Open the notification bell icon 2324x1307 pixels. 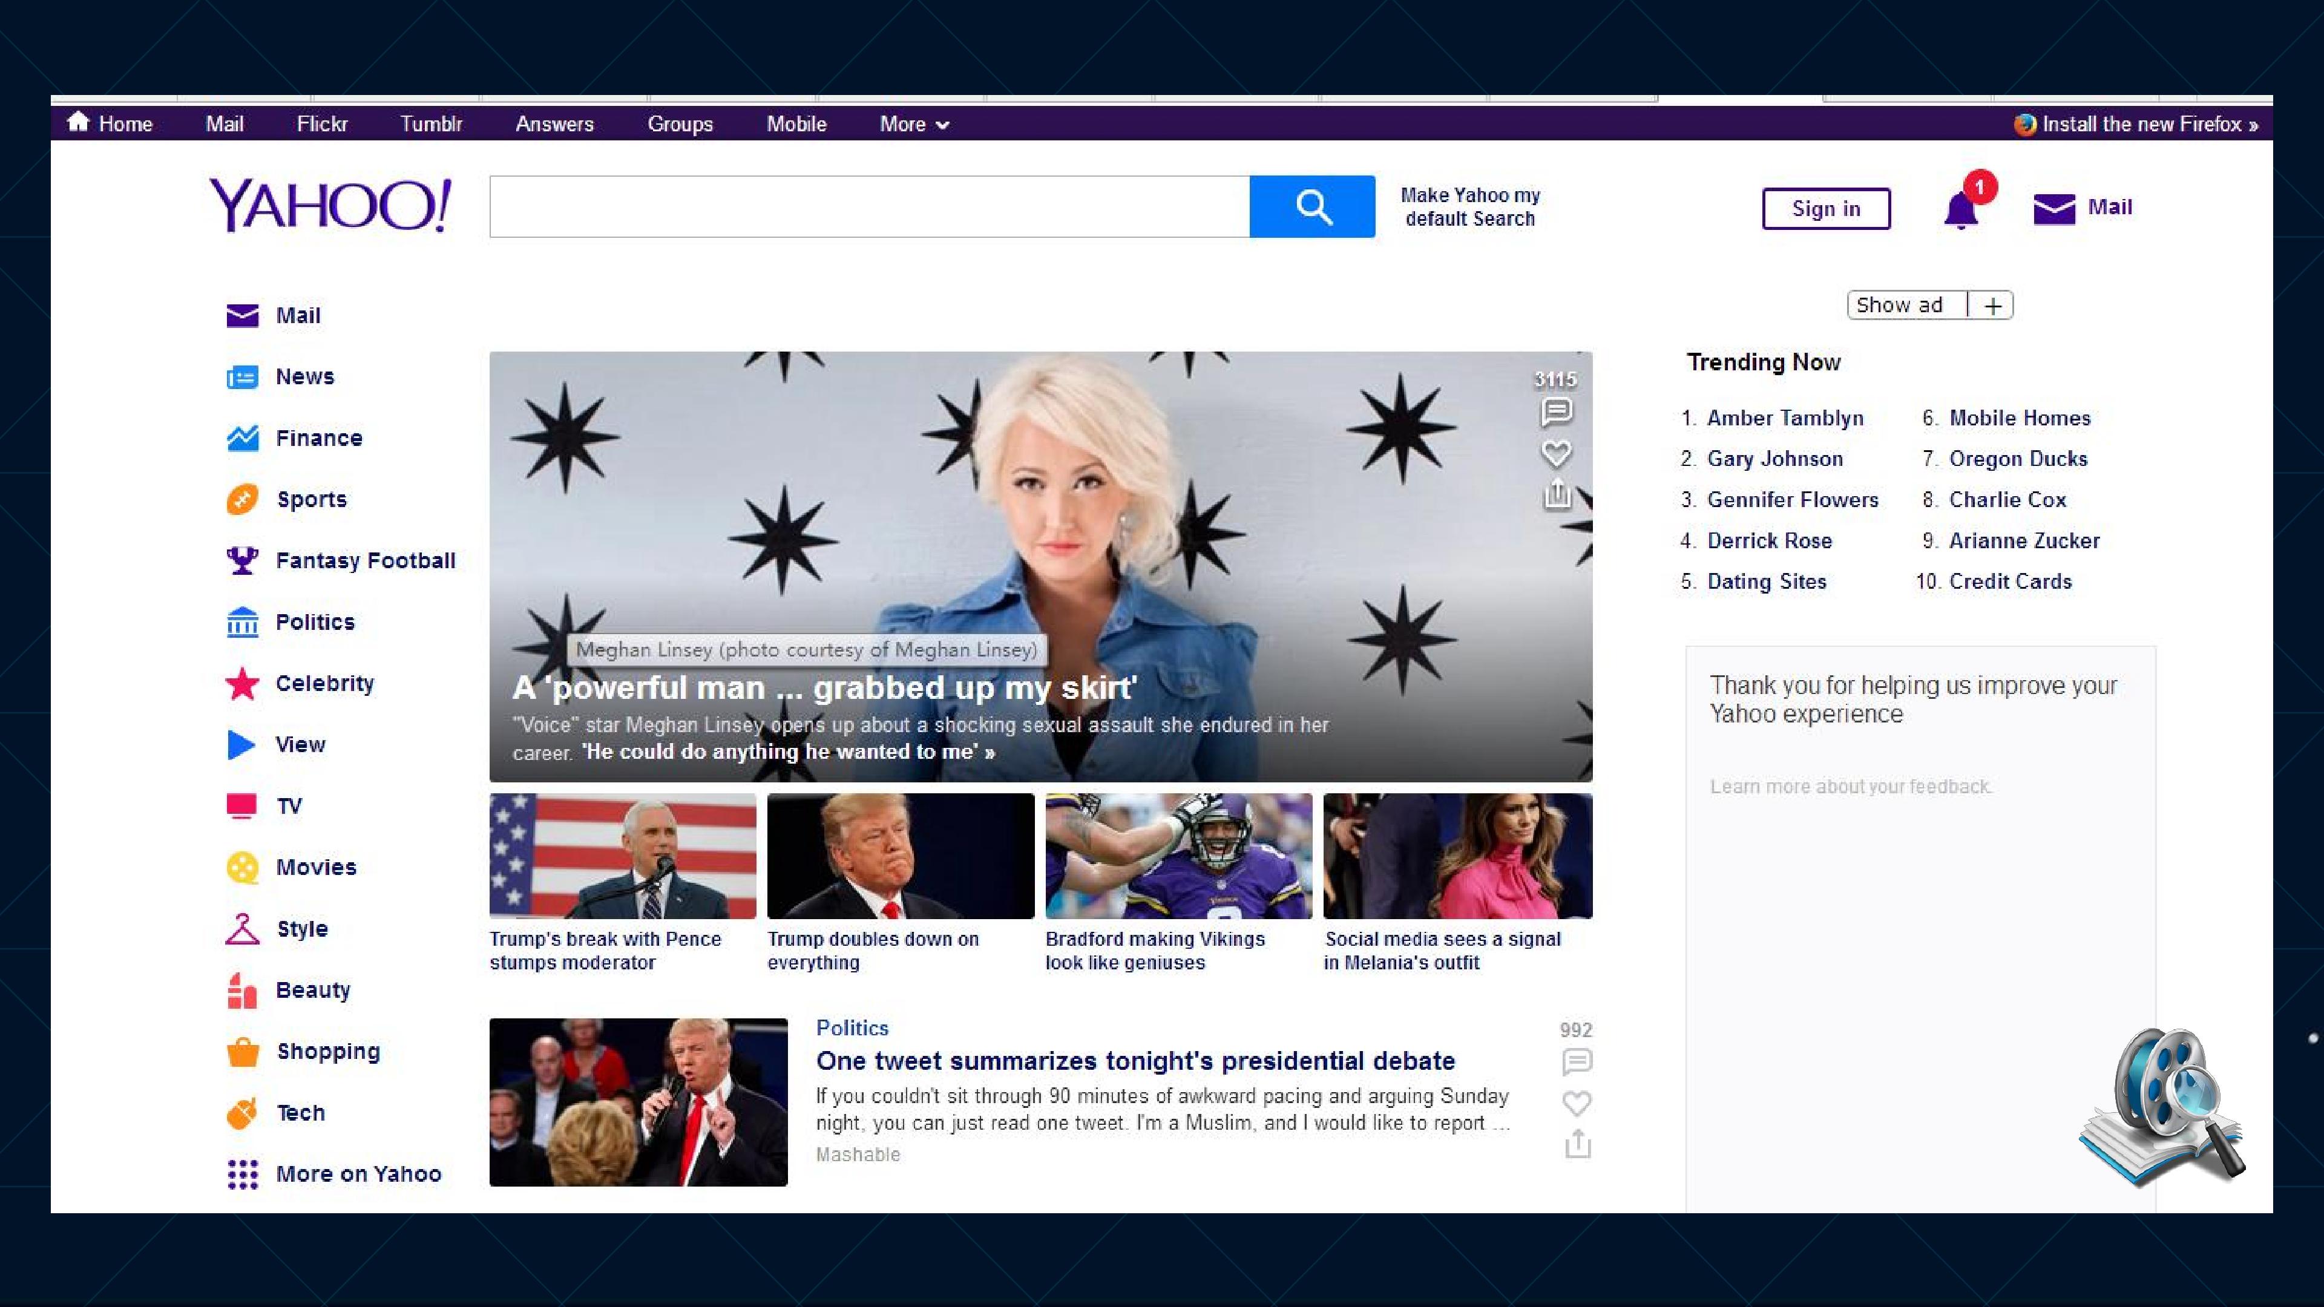tap(1960, 211)
